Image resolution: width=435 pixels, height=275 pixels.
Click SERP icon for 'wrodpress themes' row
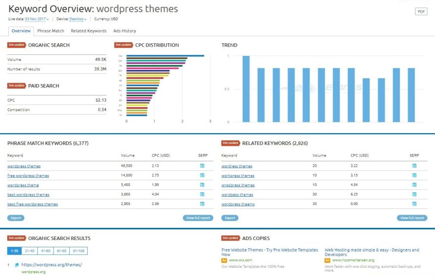pos(414,185)
